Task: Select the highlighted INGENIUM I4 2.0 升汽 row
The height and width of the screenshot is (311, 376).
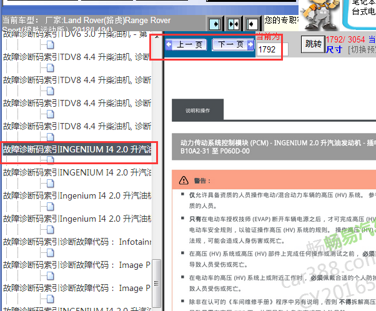Action: [x=77, y=149]
